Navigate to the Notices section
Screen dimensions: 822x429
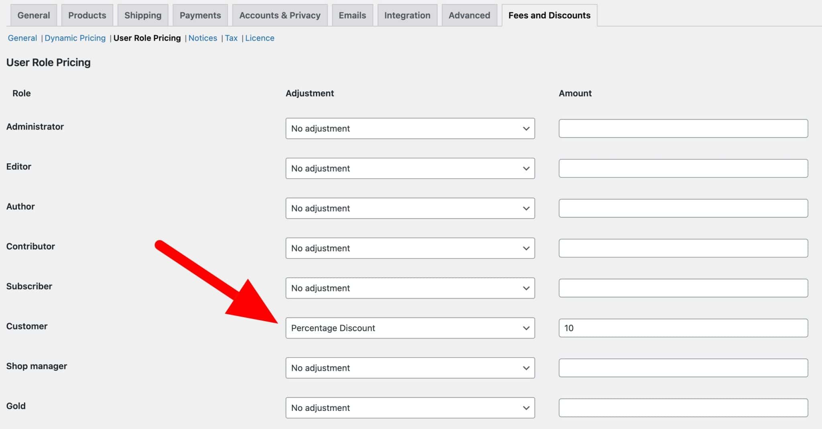click(203, 38)
